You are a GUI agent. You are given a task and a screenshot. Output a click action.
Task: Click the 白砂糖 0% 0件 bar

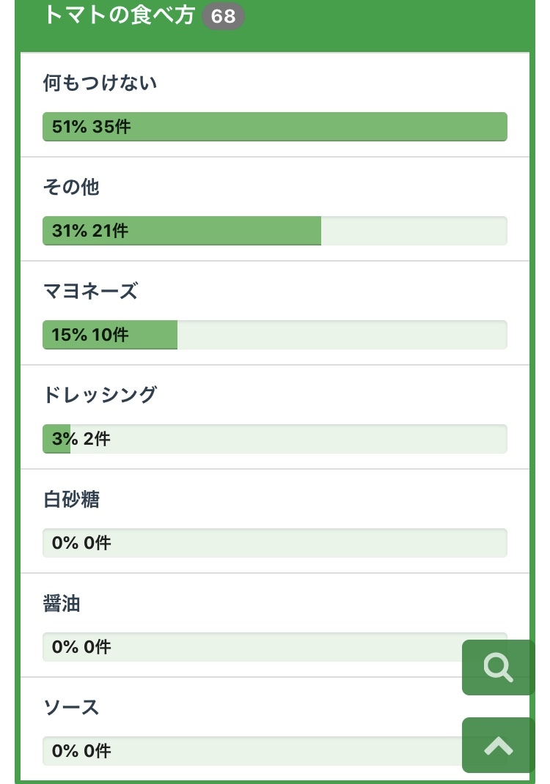[x=274, y=543]
